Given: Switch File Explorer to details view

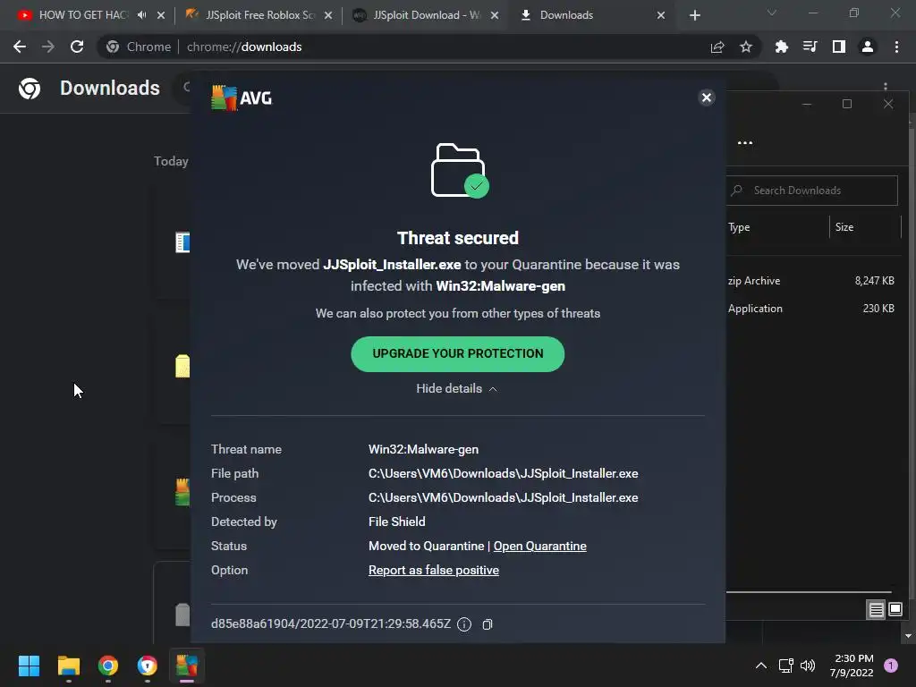Looking at the screenshot, I should point(877,610).
